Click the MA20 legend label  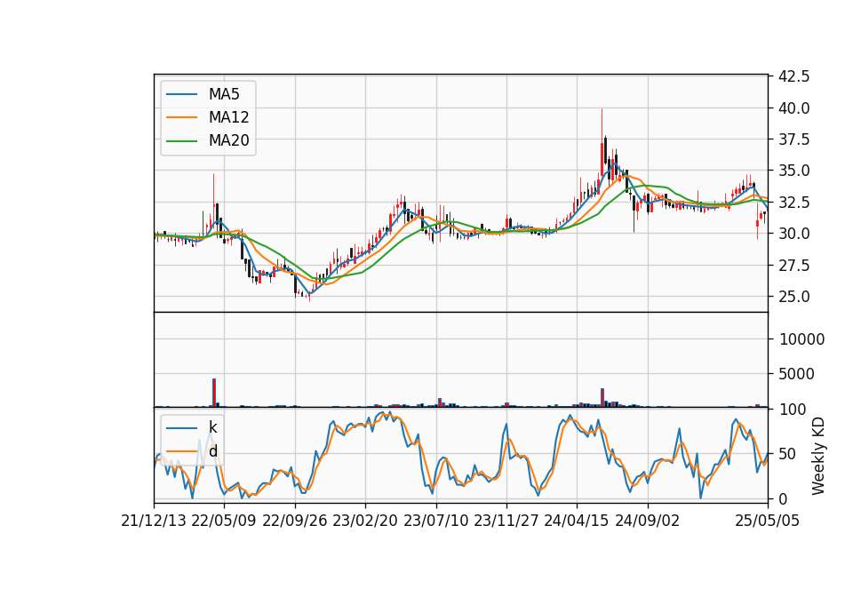[x=228, y=141]
